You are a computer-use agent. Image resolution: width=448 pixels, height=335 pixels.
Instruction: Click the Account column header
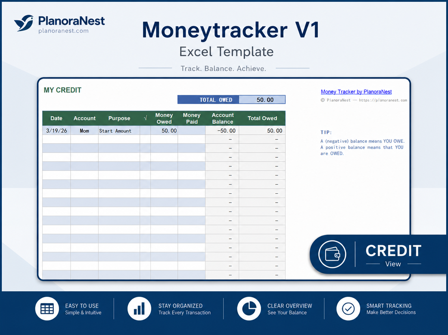click(x=84, y=118)
